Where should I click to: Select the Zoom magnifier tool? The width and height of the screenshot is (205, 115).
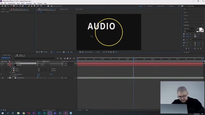click(8, 6)
